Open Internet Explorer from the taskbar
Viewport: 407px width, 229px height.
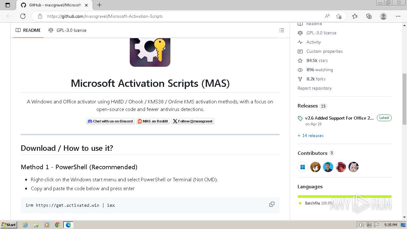tap(25, 225)
